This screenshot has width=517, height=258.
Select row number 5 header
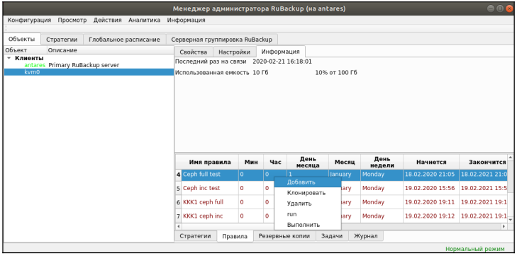tap(179, 188)
